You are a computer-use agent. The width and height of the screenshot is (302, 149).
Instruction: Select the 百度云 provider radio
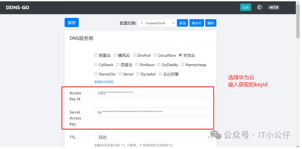pos(118,64)
